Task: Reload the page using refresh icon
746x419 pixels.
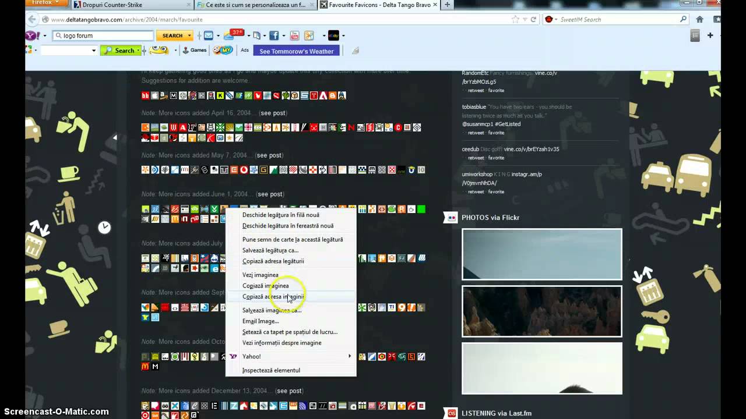Action: pos(533,19)
